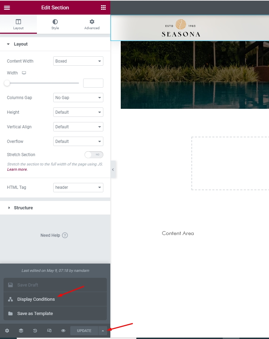The height and width of the screenshot is (339, 269).
Task: Open the widgets grid panel icon
Action: click(103, 8)
